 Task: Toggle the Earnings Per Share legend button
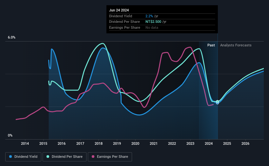pos(110,157)
